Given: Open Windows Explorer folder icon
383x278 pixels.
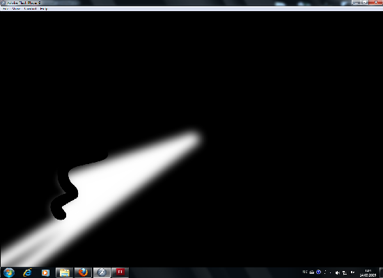Looking at the screenshot, I should (x=65, y=272).
